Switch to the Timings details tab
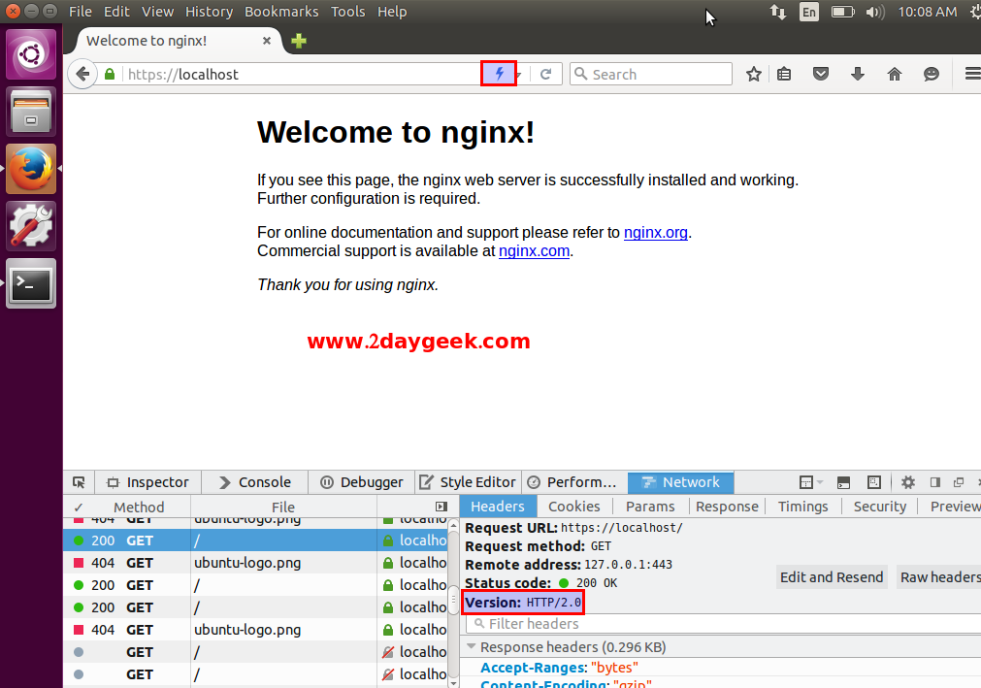 pos(802,507)
